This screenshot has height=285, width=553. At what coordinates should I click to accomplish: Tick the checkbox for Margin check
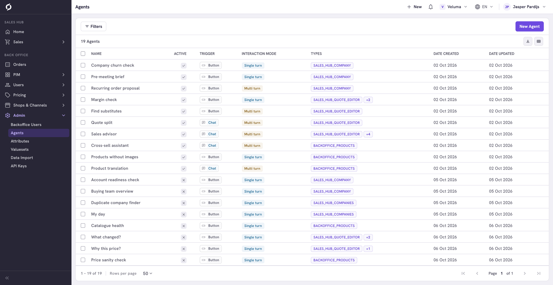[x=83, y=100]
